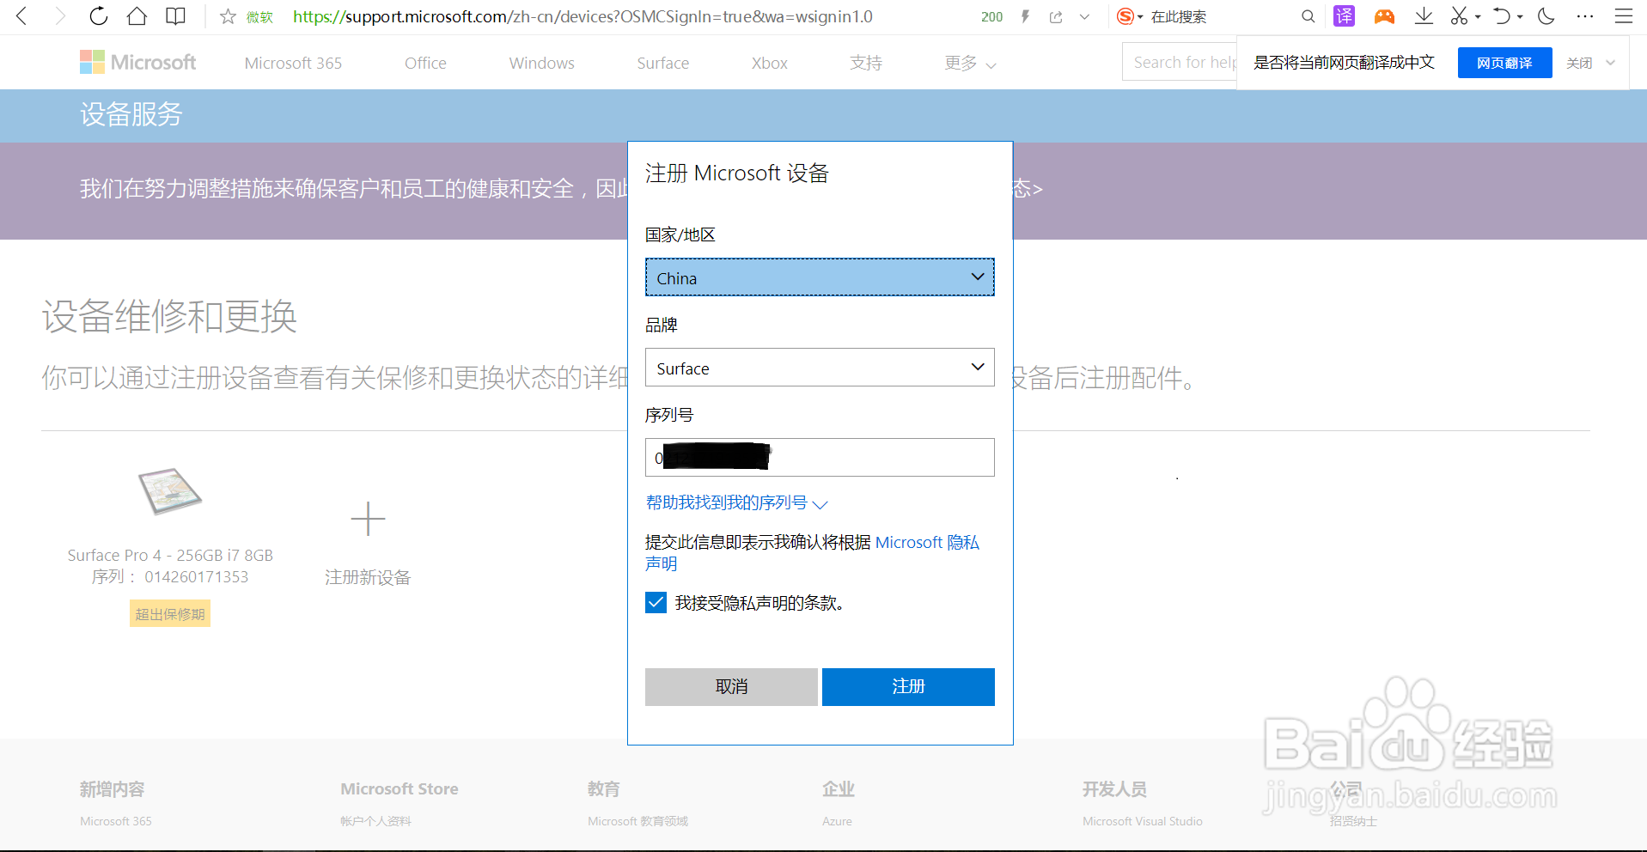Click the Sogou search engine icon
This screenshot has width=1647, height=852.
[1125, 16]
